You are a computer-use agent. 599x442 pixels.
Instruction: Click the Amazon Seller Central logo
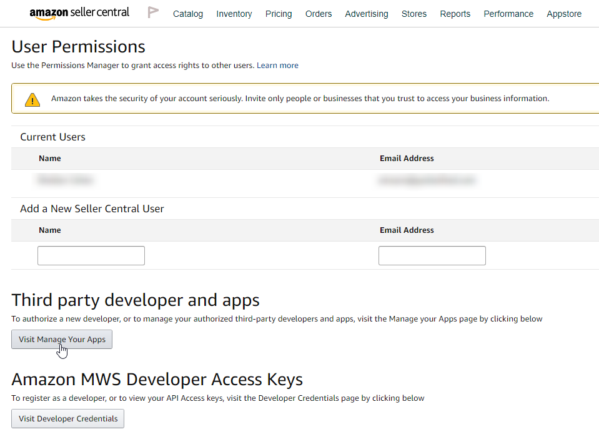pyautogui.click(x=79, y=13)
